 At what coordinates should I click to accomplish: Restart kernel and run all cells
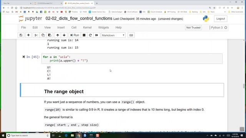click(x=96, y=35)
